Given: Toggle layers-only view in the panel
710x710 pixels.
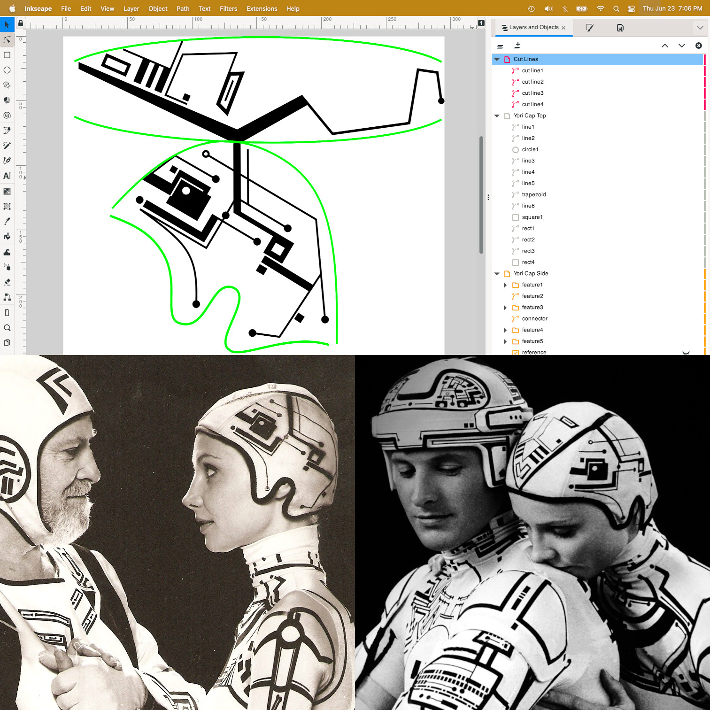Looking at the screenshot, I should coord(500,46).
